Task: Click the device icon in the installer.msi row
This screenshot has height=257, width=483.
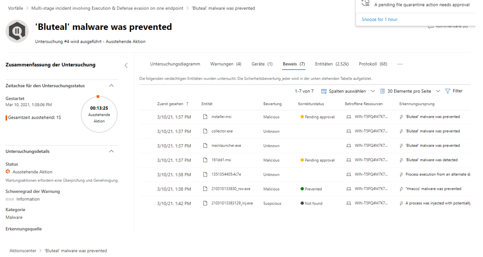Action: coord(349,117)
